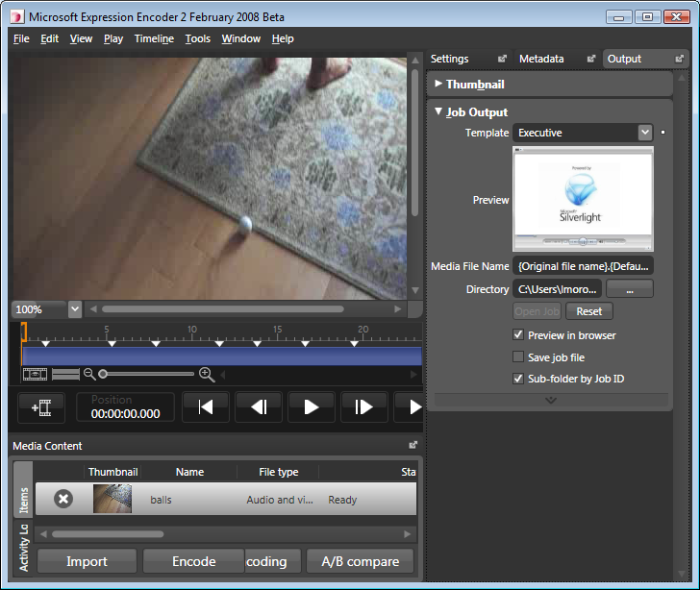Step back one frame
The height and width of the screenshot is (590, 700).
point(259,407)
